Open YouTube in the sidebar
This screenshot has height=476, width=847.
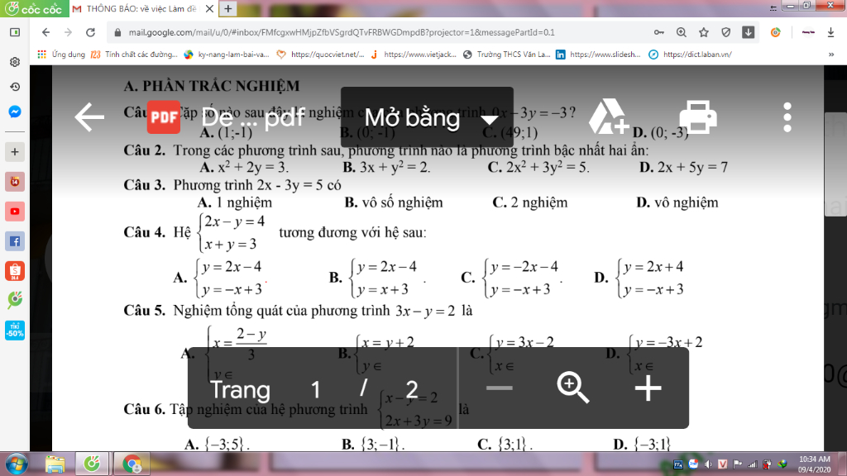[x=15, y=212]
